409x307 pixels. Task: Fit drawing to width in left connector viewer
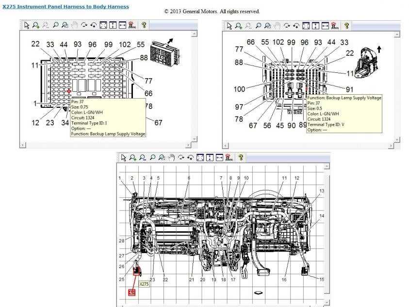[x=122, y=25]
